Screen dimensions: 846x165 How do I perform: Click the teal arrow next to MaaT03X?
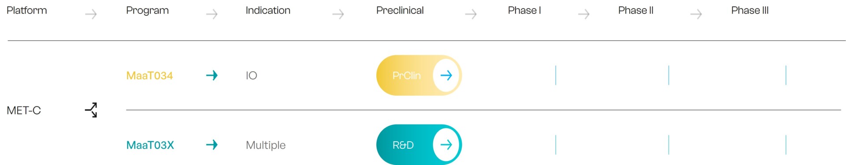pyautogui.click(x=212, y=145)
